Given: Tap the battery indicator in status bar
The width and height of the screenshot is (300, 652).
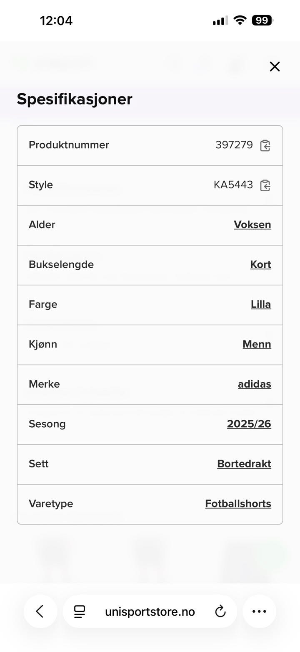Looking at the screenshot, I should (262, 20).
